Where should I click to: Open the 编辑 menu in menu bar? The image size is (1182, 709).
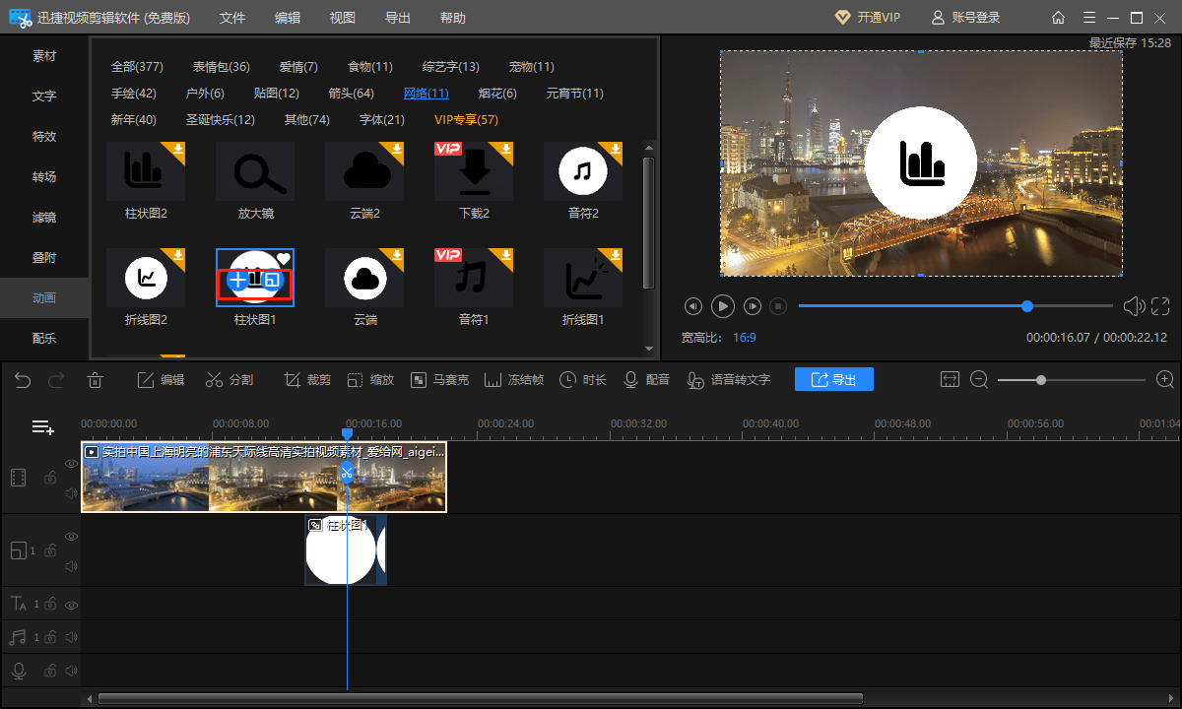click(x=288, y=18)
